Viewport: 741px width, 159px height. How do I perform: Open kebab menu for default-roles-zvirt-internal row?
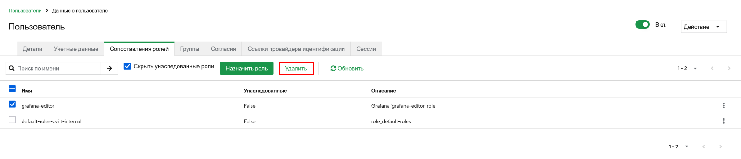click(x=724, y=121)
